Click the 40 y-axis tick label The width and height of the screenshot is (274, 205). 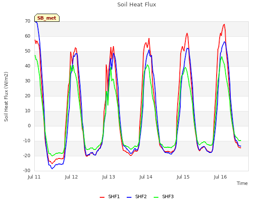[x=27, y=66]
